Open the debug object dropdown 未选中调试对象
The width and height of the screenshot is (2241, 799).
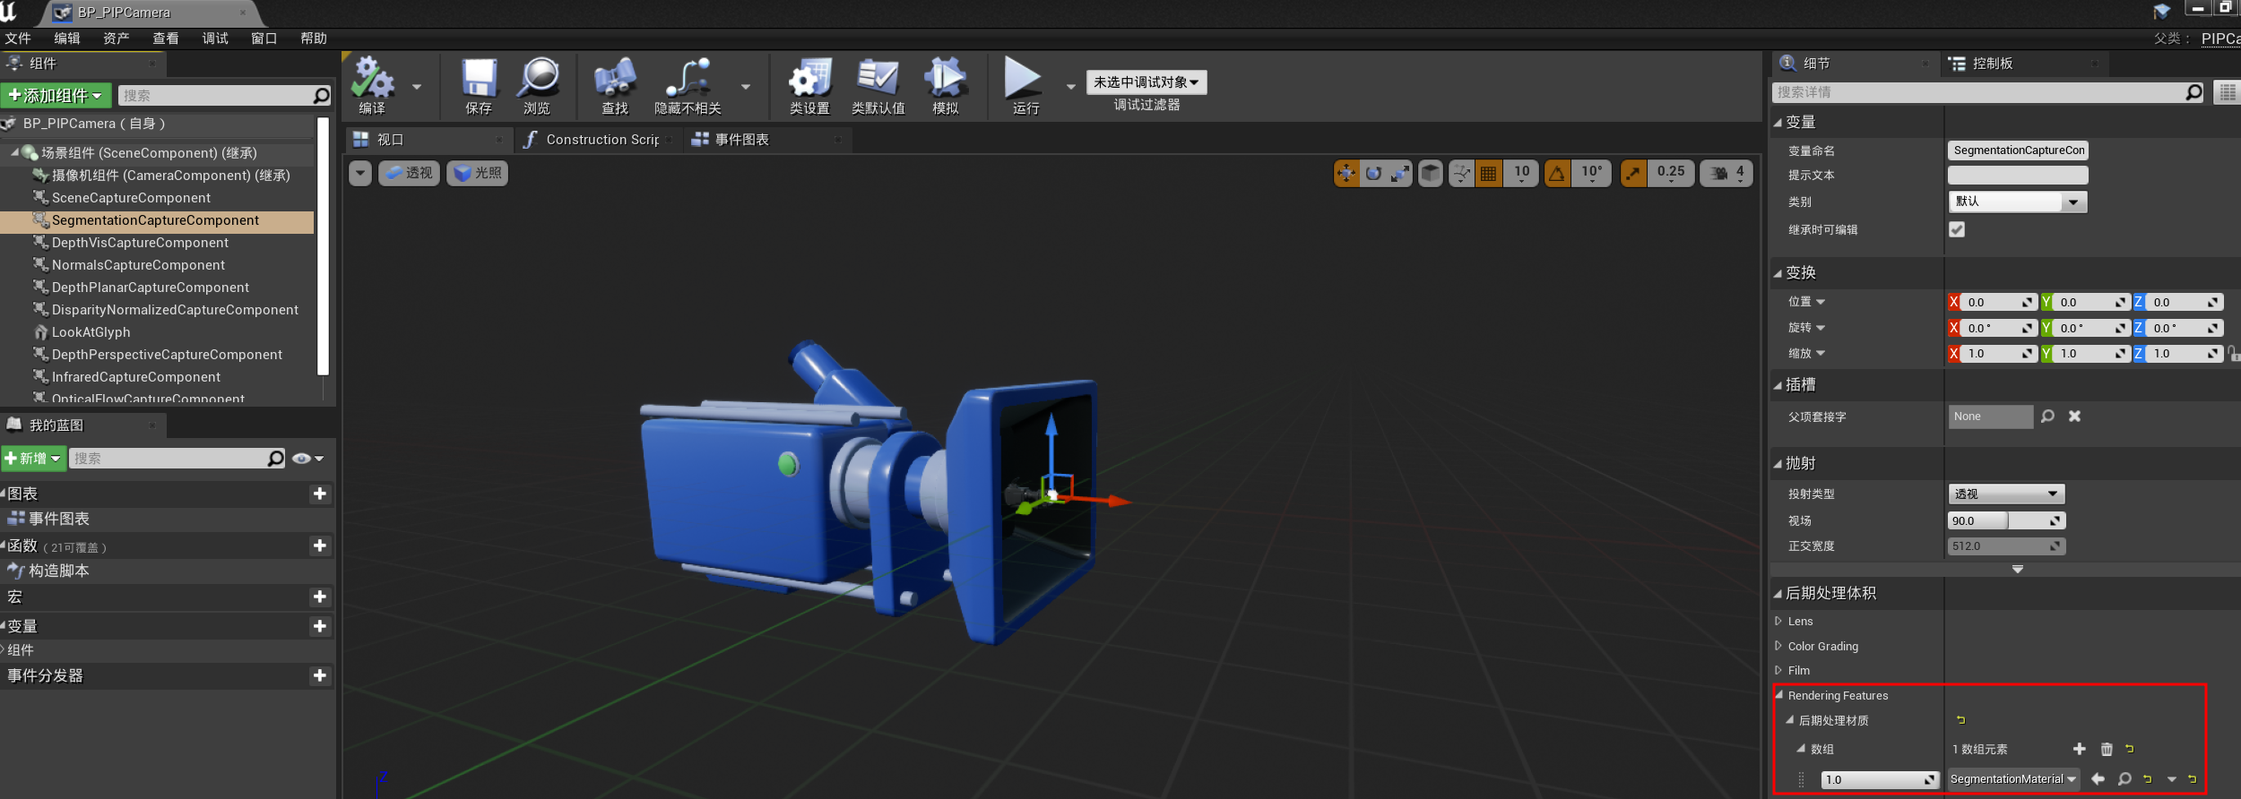[x=1146, y=82]
